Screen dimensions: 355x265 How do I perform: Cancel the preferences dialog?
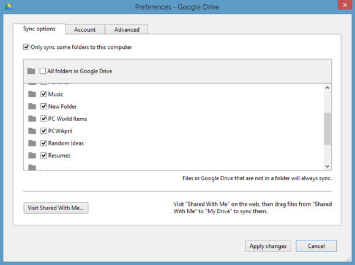pos(316,246)
